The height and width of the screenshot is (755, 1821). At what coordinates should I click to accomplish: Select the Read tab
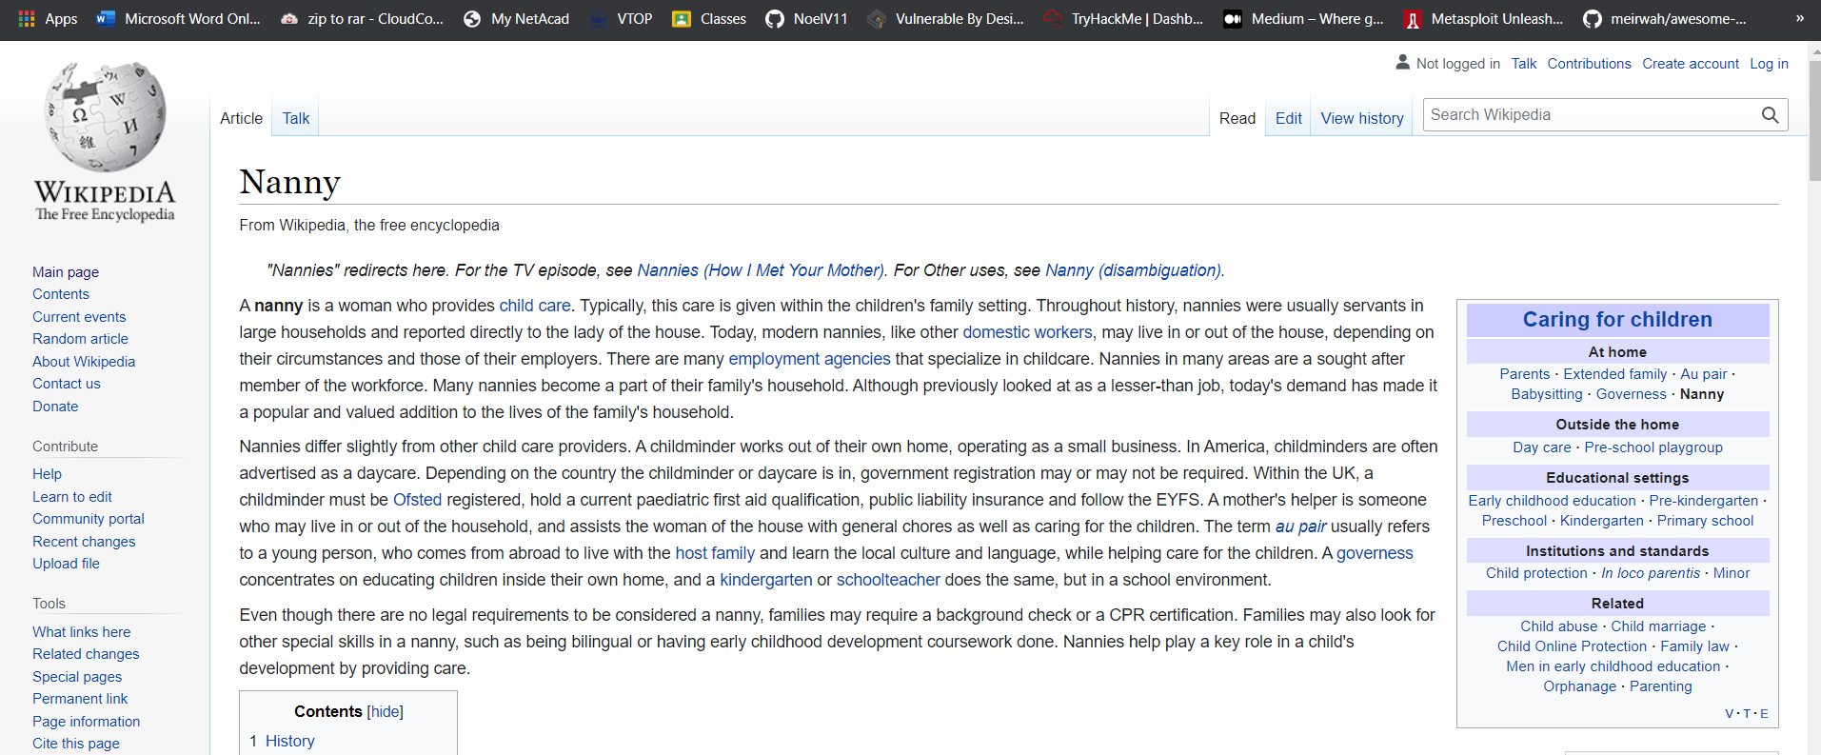(1237, 118)
